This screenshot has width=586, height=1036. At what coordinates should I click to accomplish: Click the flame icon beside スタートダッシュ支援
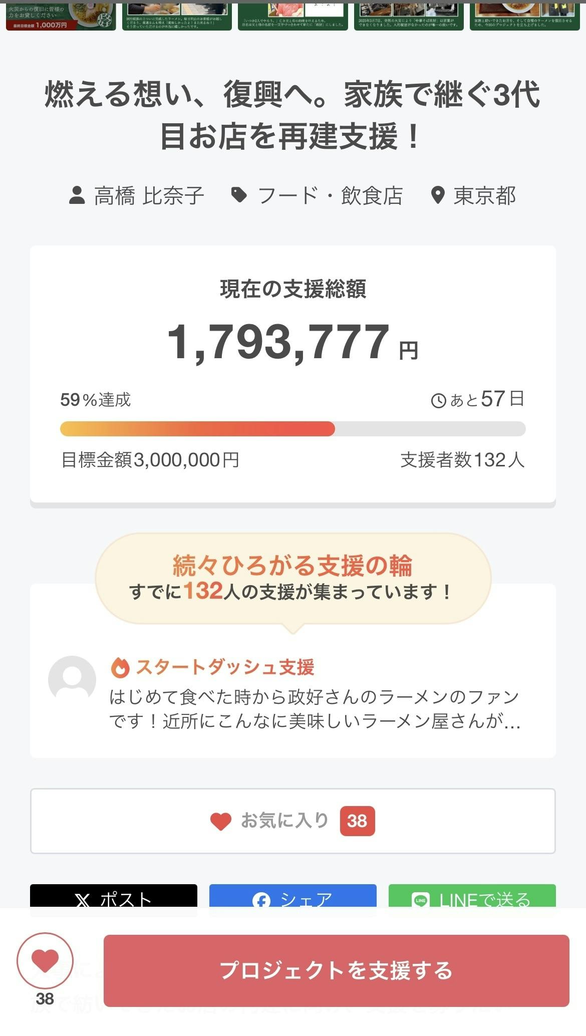click(x=120, y=667)
